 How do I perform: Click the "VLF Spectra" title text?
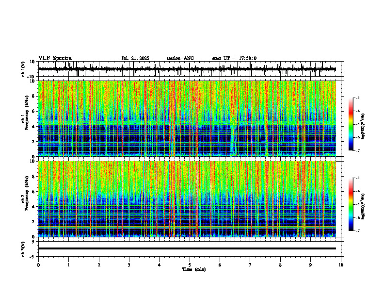coord(55,58)
